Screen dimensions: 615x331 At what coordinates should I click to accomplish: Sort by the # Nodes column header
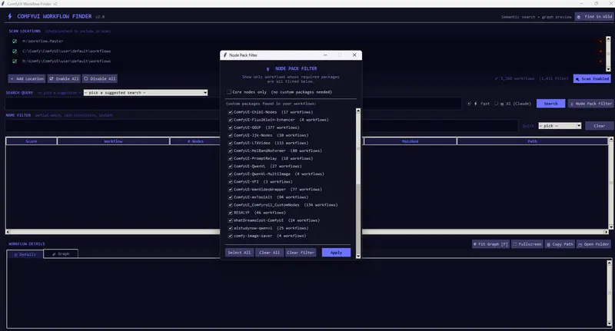pos(195,141)
